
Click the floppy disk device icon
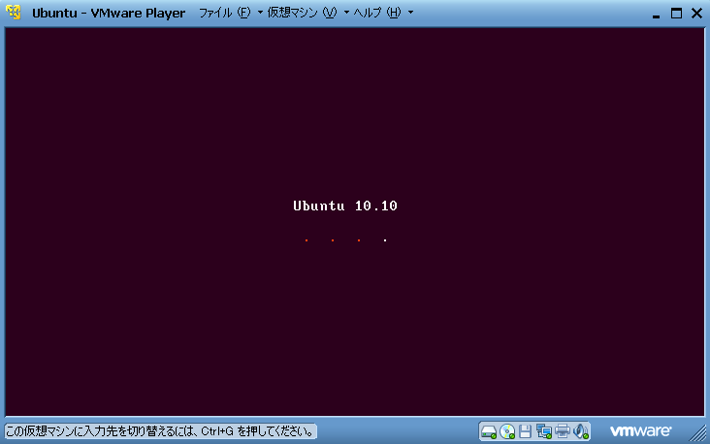coord(526,431)
